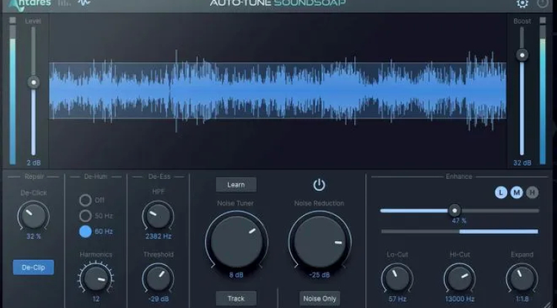This screenshot has width=557, height=308.
Task: Click the Noise Tuner value "8 dB"
Action: coord(236,275)
